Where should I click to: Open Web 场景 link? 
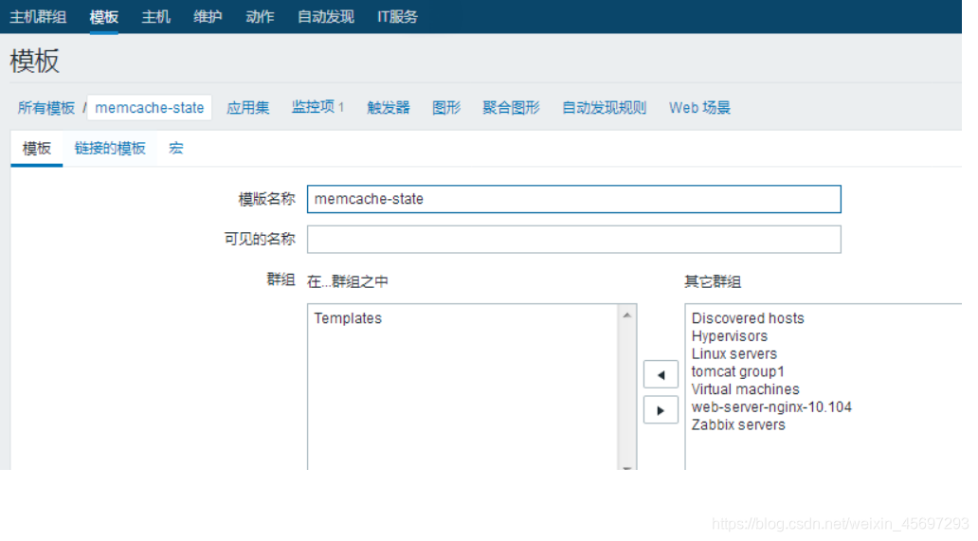pos(699,108)
